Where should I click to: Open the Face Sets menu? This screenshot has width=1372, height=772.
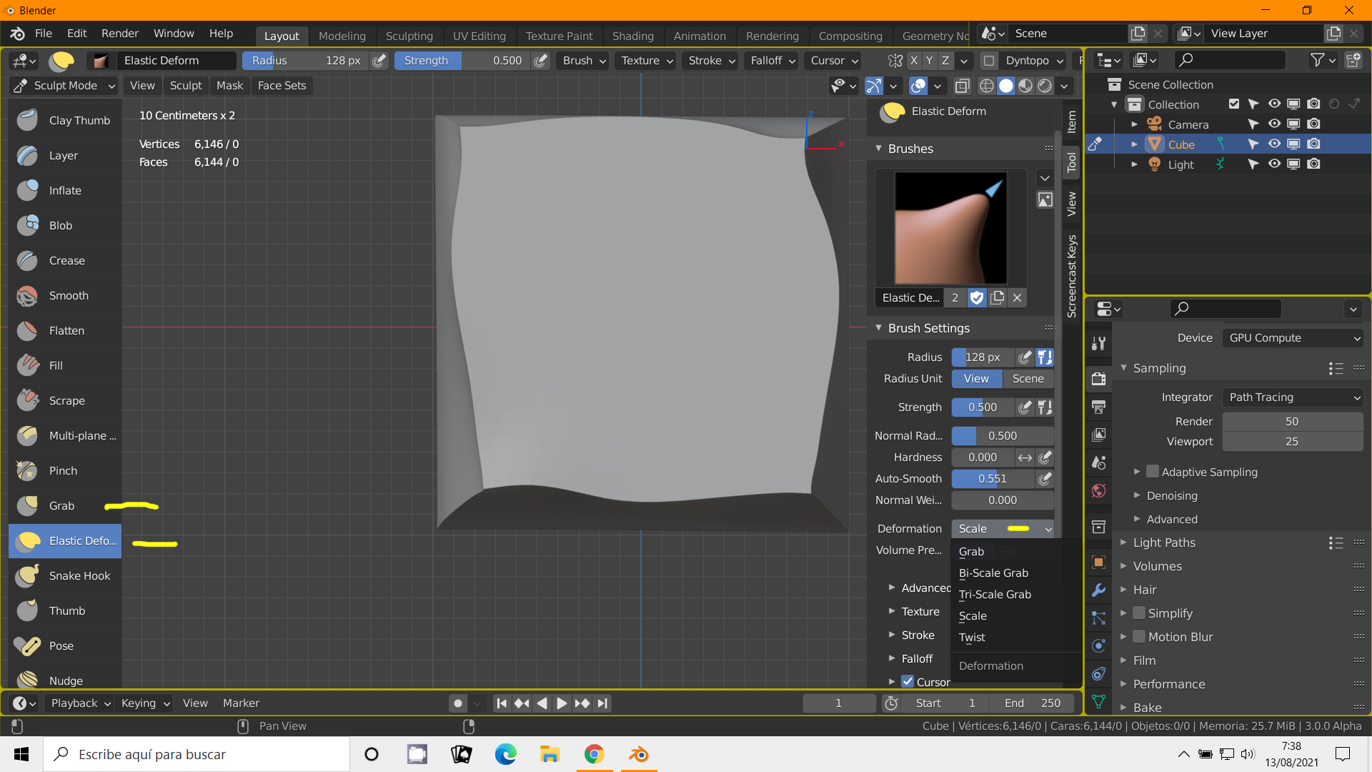[x=282, y=86]
